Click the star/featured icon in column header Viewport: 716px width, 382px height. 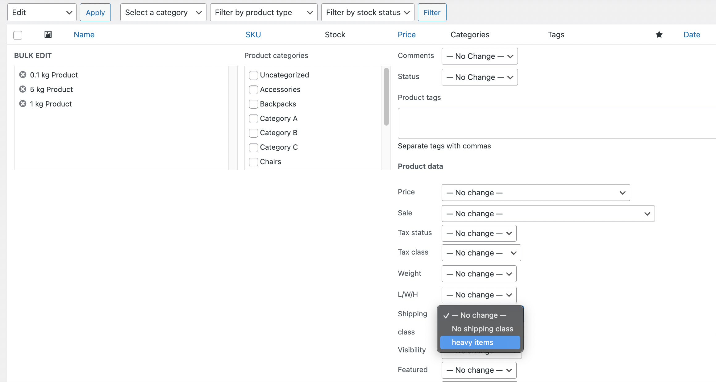click(659, 35)
